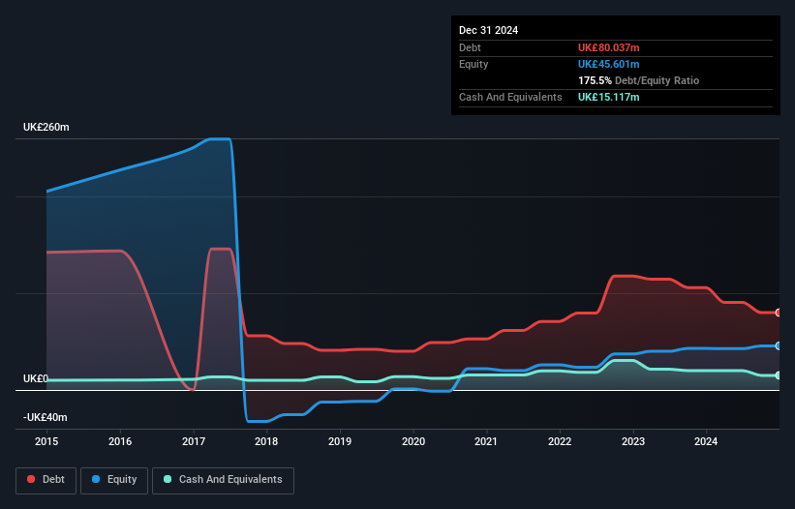The image size is (795, 509).
Task: Click the 2023 x-axis label
Action: [632, 441]
